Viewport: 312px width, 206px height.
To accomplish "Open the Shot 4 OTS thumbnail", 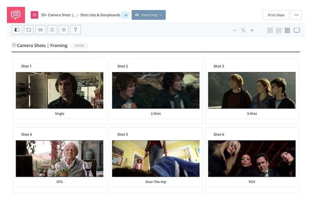I will [x=60, y=159].
